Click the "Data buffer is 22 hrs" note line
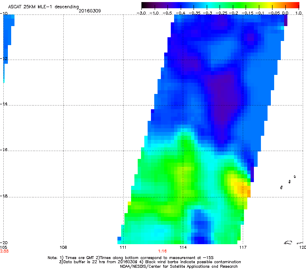 150,262
